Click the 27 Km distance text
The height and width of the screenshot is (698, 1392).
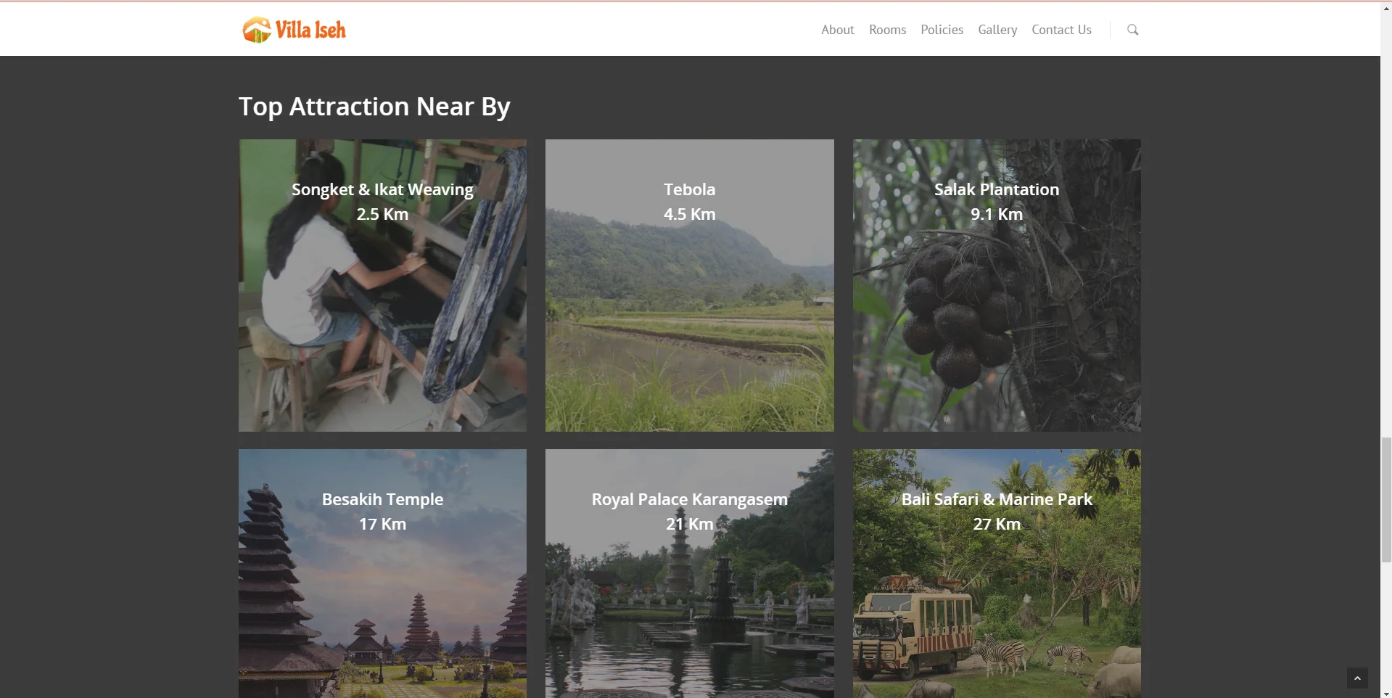point(997,524)
